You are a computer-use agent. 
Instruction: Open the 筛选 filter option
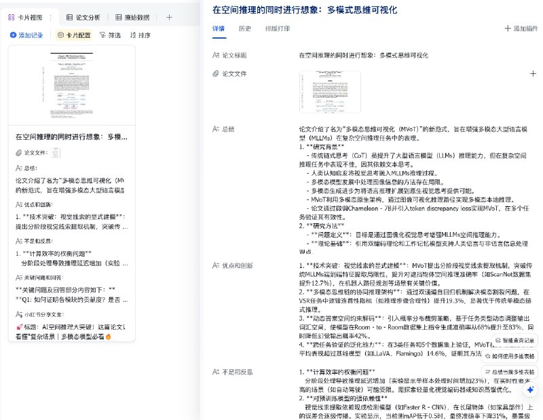pos(110,35)
